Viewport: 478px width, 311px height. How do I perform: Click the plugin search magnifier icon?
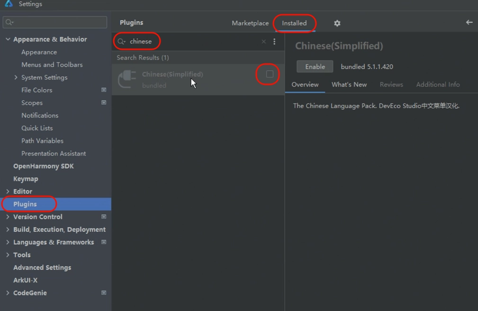click(122, 42)
